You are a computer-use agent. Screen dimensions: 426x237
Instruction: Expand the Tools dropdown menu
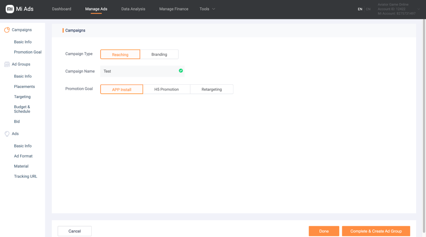[x=207, y=9]
